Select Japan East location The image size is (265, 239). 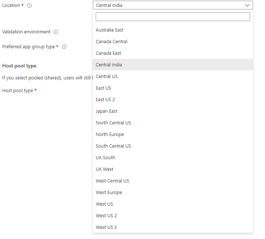coord(106,111)
